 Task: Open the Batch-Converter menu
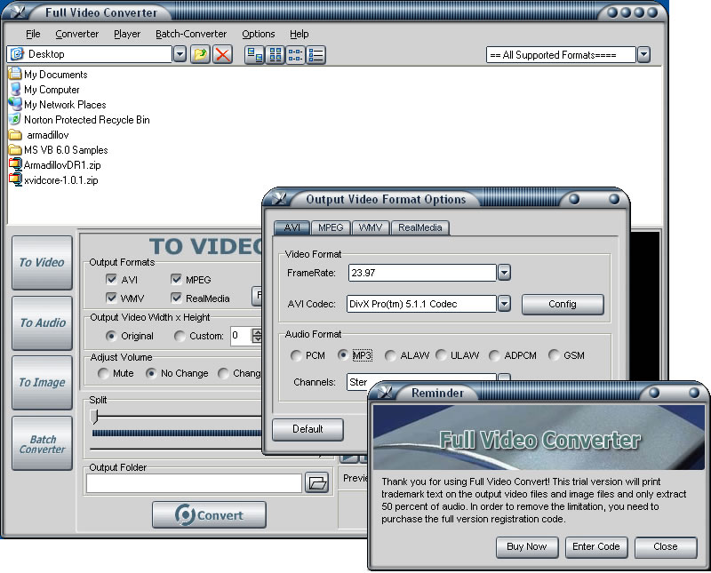(191, 34)
